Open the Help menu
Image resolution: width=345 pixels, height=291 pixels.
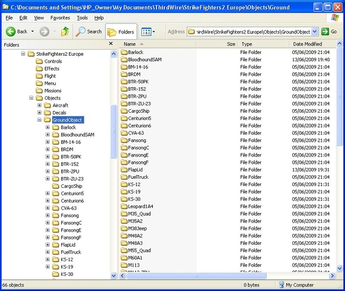99,18
